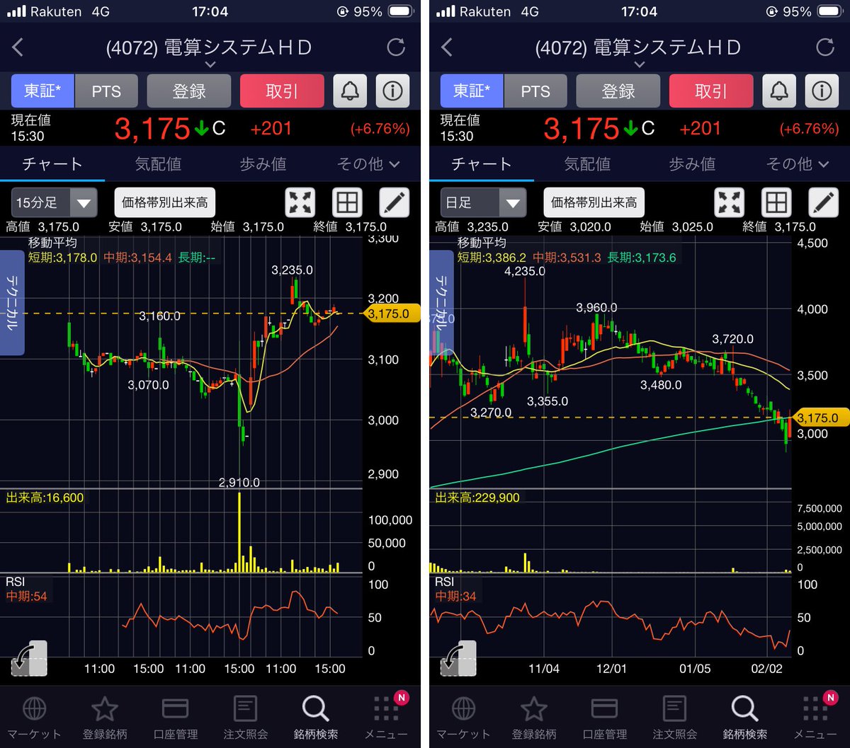Open メニュー in left bottom bar
Viewport: 850px width, 748px height.
[x=387, y=717]
